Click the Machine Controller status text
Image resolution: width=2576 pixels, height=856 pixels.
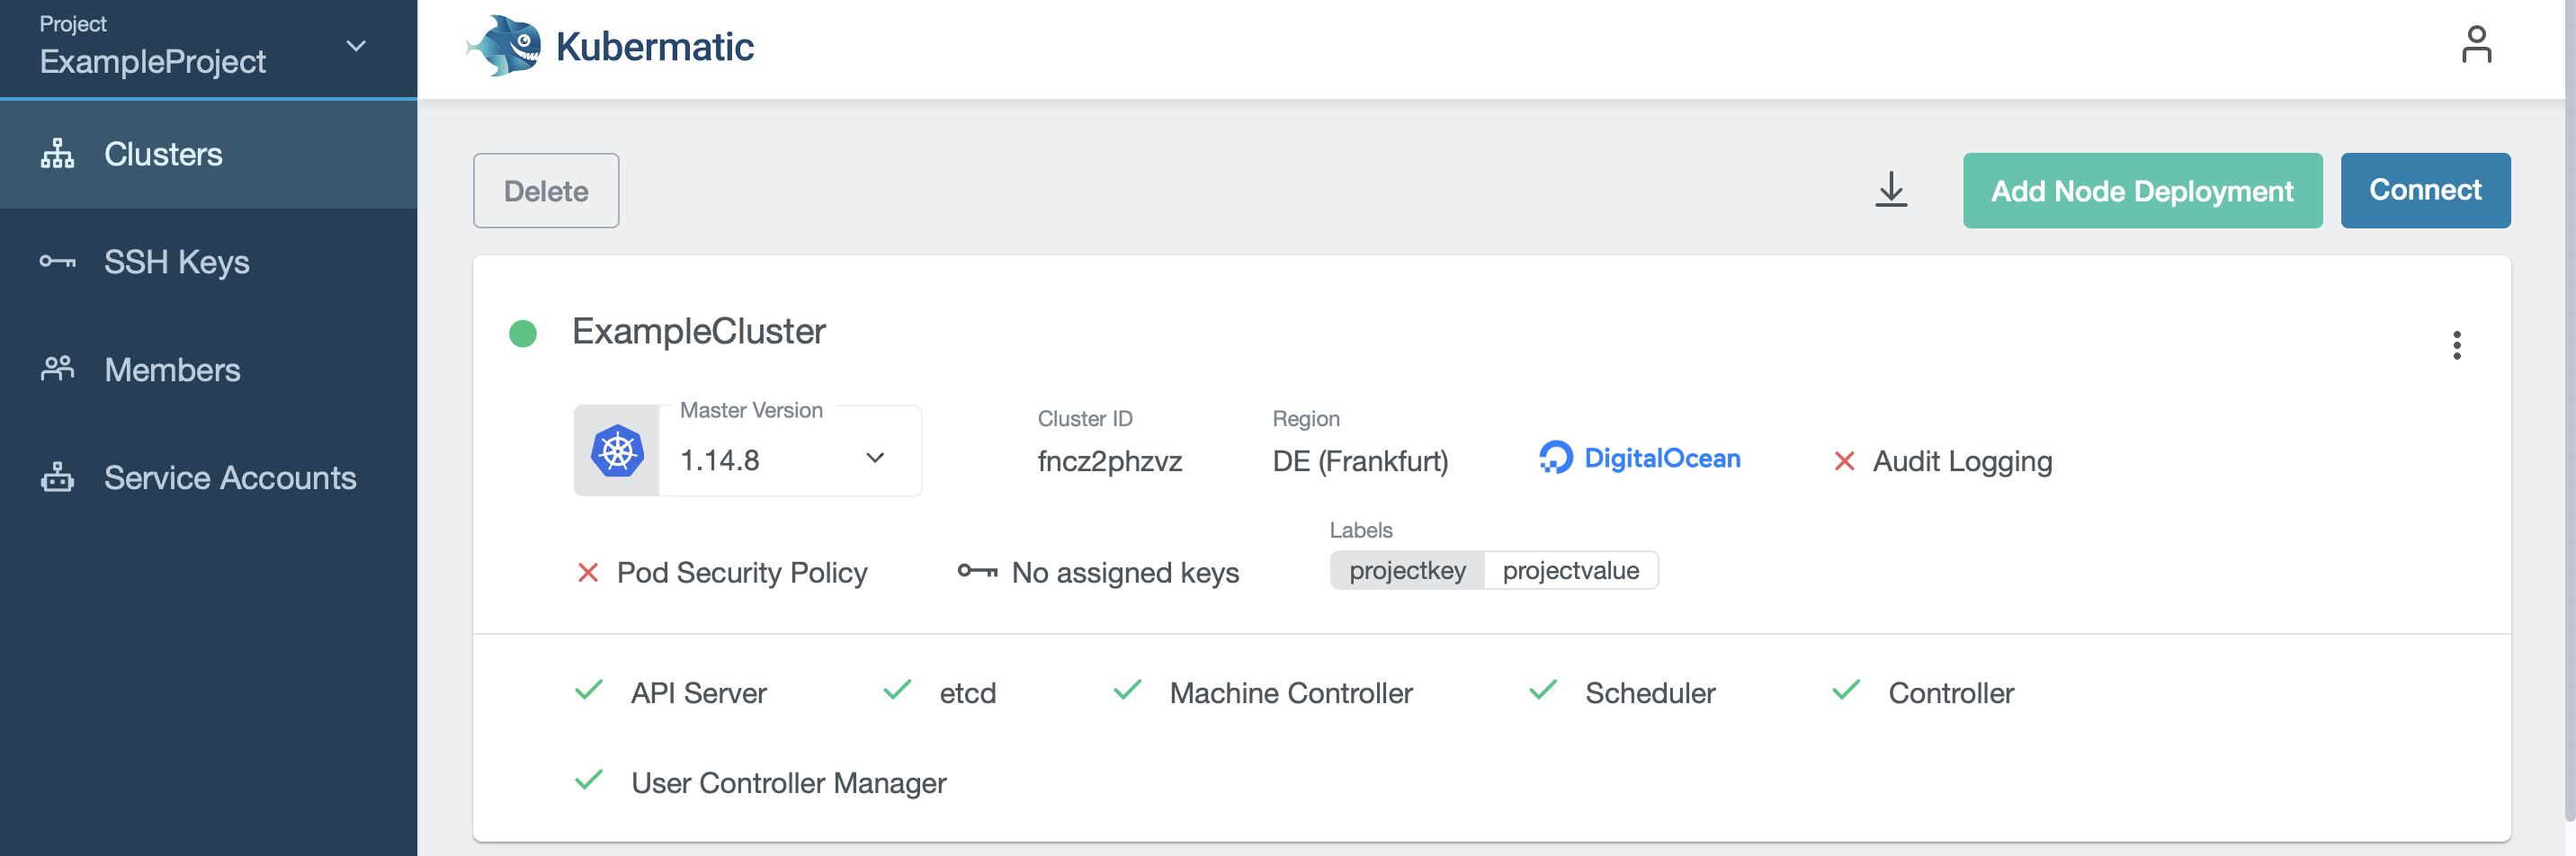(x=1291, y=693)
